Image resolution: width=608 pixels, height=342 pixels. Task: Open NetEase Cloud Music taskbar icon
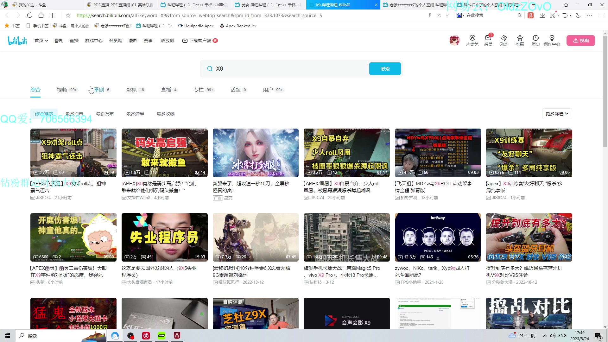(x=146, y=336)
